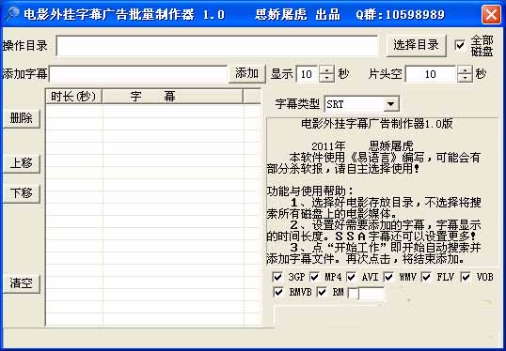Disable the FLV format checkbox

click(426, 277)
